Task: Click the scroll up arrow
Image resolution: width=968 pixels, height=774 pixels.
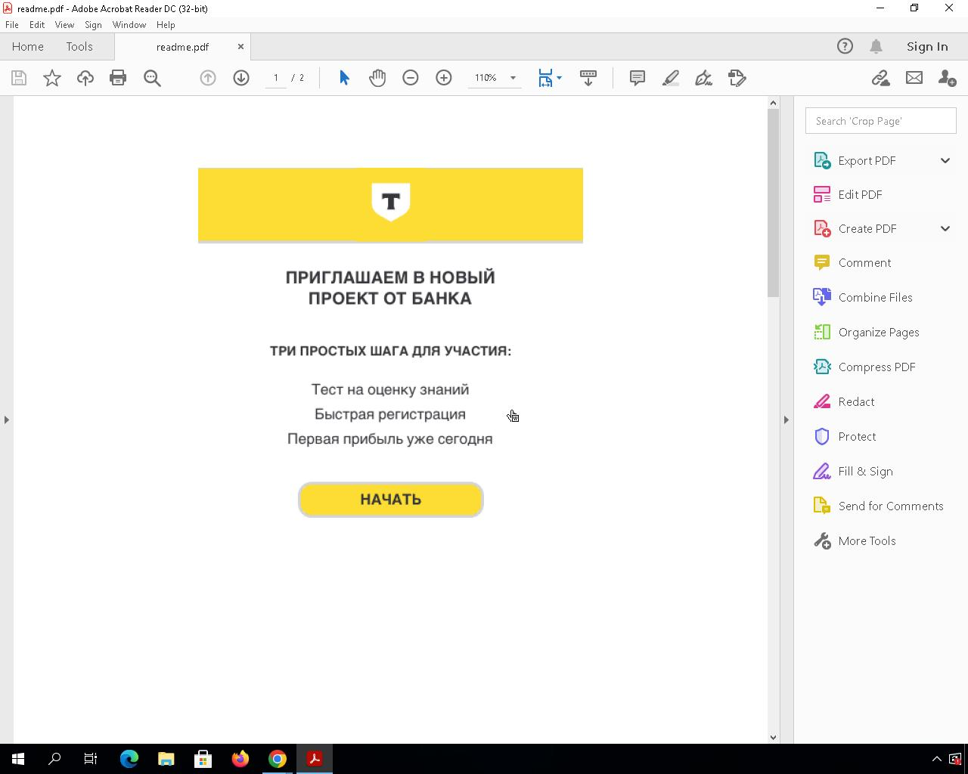Action: tap(773, 103)
